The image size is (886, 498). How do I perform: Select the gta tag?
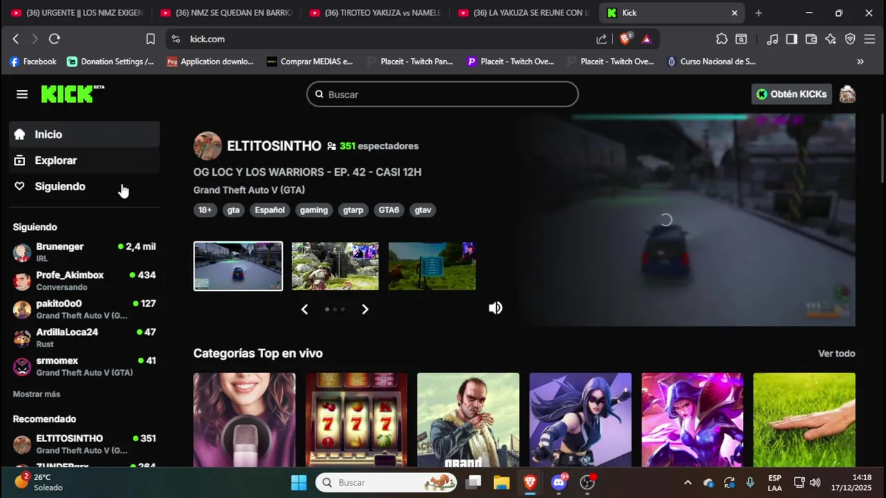point(233,210)
